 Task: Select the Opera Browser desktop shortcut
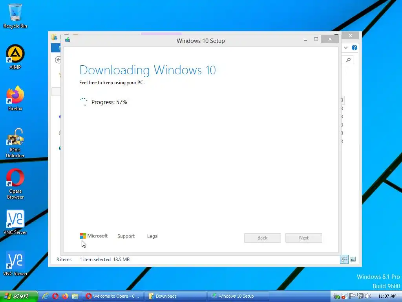(x=15, y=184)
